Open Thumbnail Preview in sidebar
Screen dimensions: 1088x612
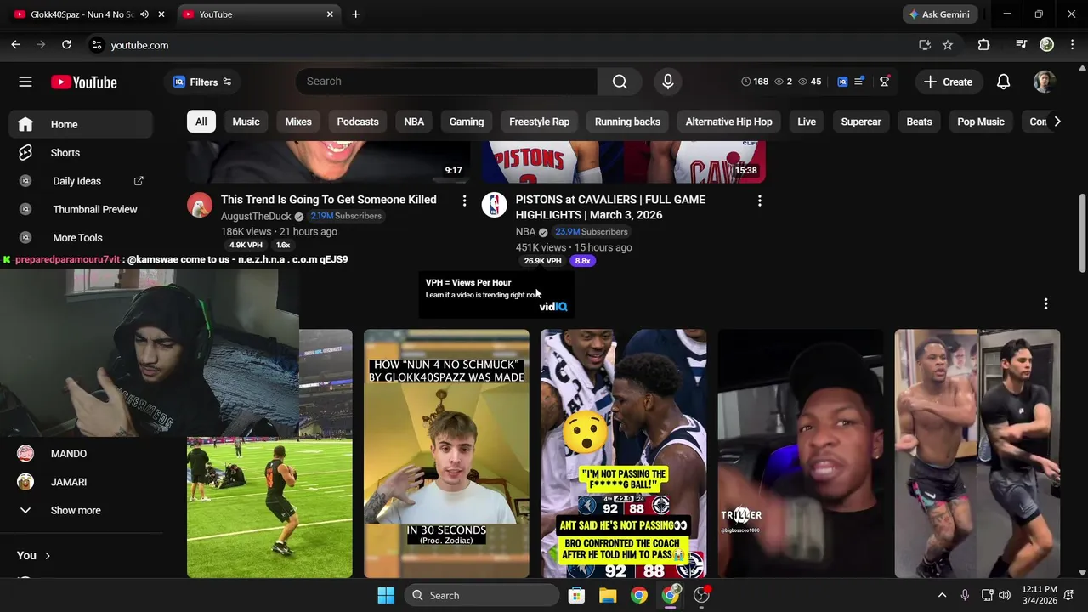pos(82,209)
